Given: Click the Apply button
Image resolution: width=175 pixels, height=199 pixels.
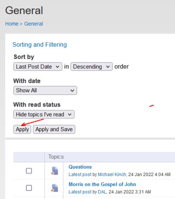Looking at the screenshot, I should pos(22,129).
